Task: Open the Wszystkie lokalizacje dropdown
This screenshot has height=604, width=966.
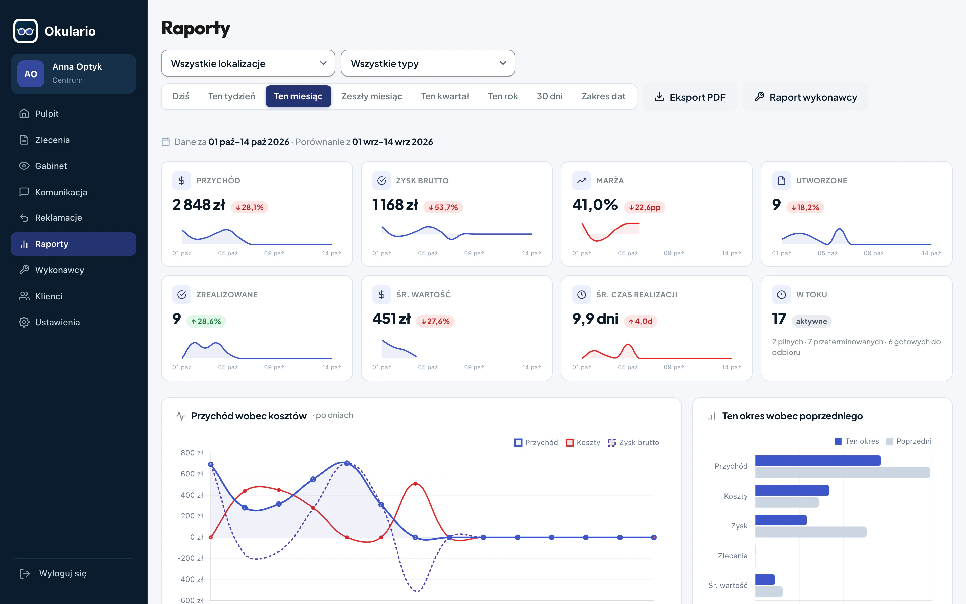Action: (248, 63)
